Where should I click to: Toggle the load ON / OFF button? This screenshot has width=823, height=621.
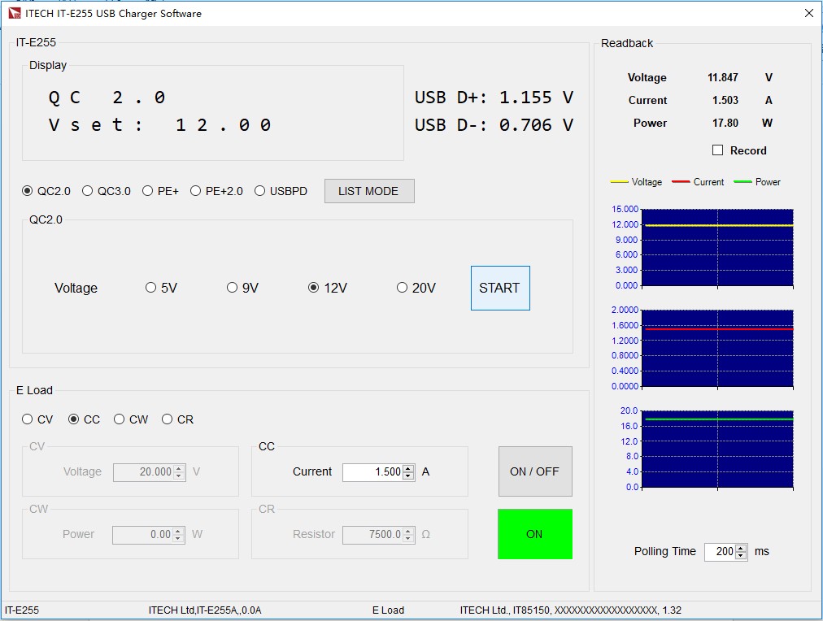coord(534,471)
